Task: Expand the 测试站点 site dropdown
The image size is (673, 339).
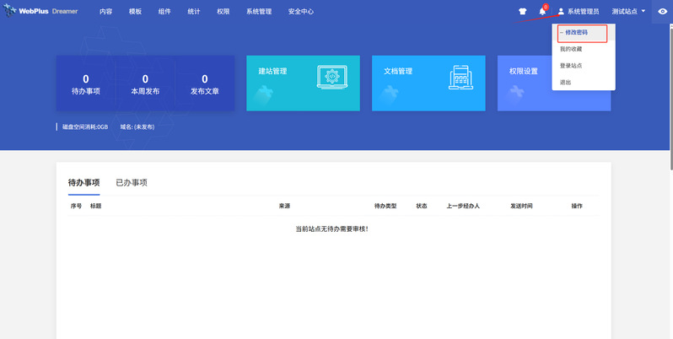Action: 628,12
